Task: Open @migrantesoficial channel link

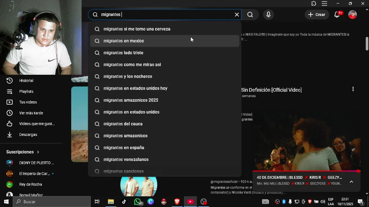Action: coord(224,182)
